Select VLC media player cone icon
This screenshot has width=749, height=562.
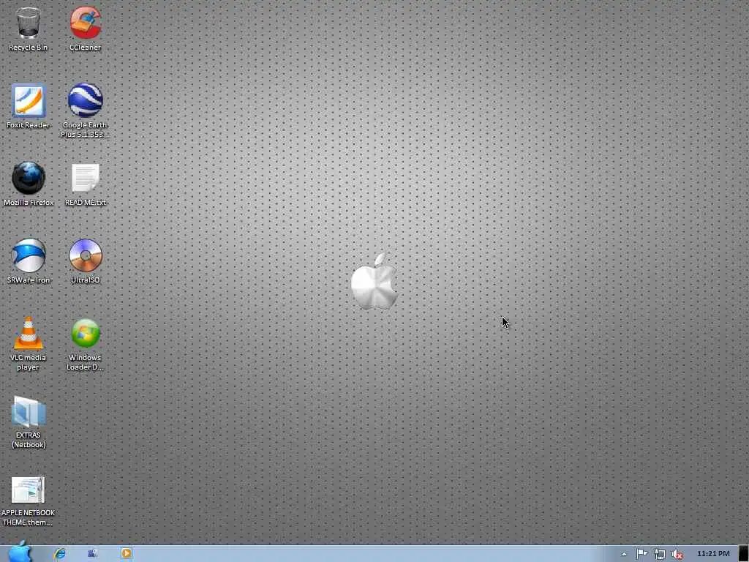pos(29,344)
